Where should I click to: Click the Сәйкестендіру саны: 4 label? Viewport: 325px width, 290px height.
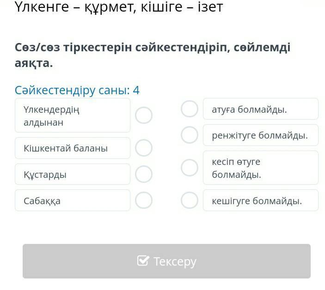pos(77,90)
